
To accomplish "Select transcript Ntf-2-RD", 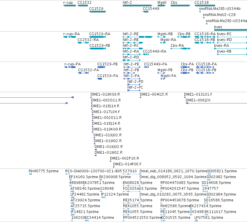I will [131, 60].
